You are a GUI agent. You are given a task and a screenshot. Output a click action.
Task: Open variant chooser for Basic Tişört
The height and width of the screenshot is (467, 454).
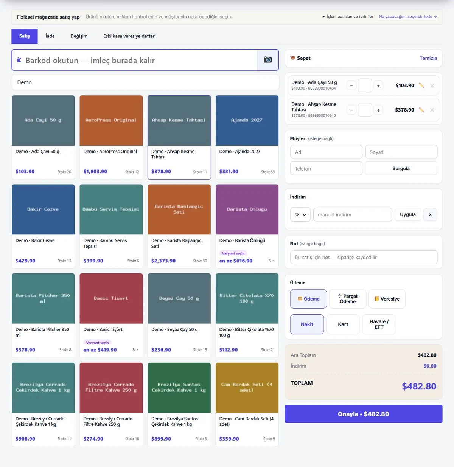[x=135, y=350]
